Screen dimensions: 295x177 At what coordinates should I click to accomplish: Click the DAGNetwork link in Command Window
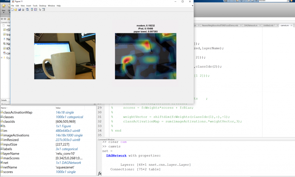tap(116, 156)
